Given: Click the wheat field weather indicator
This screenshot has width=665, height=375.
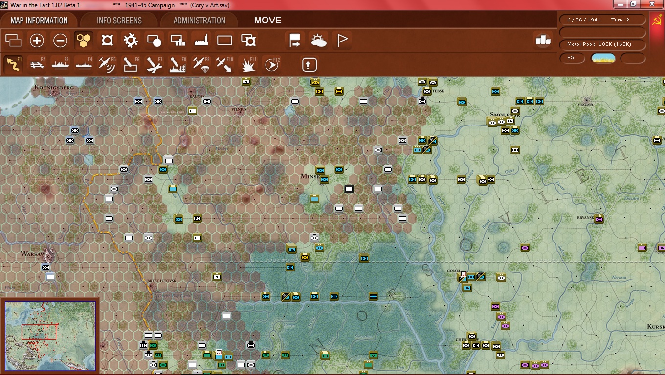Looking at the screenshot, I should pos(603,58).
